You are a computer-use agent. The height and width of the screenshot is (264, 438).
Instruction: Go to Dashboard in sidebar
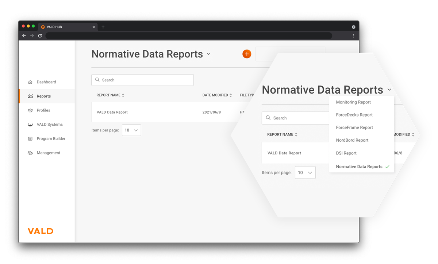46,82
